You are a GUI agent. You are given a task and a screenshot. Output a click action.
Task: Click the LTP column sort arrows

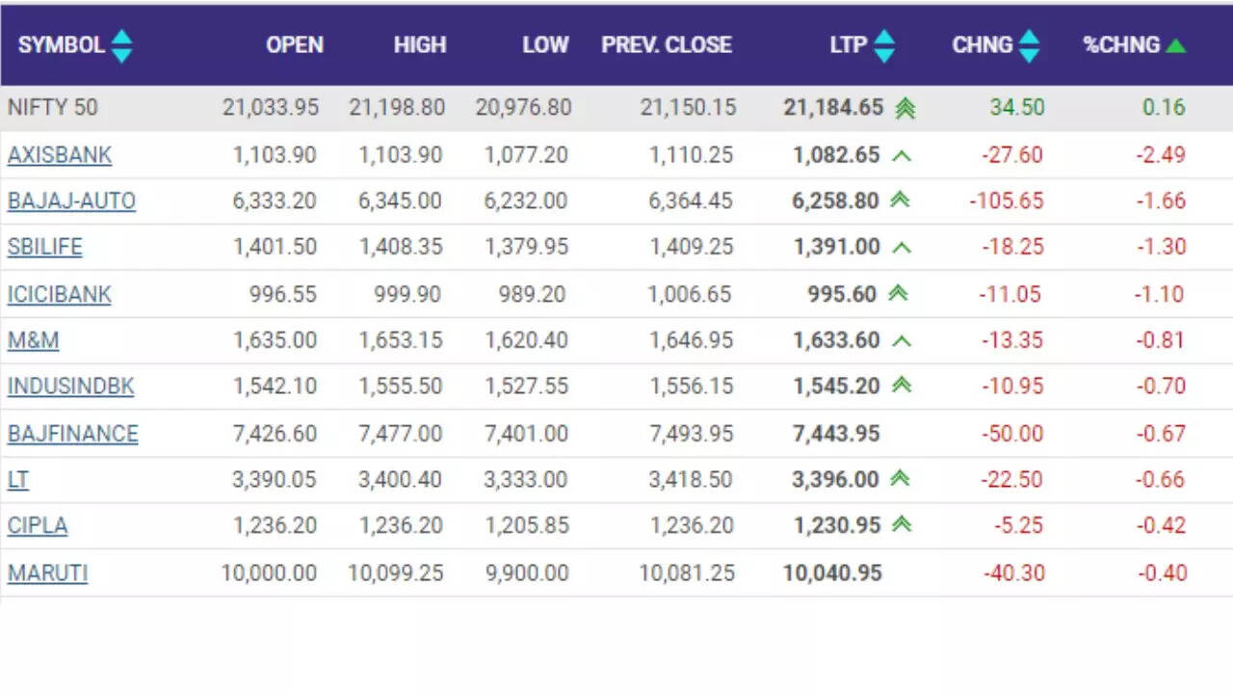tap(883, 45)
